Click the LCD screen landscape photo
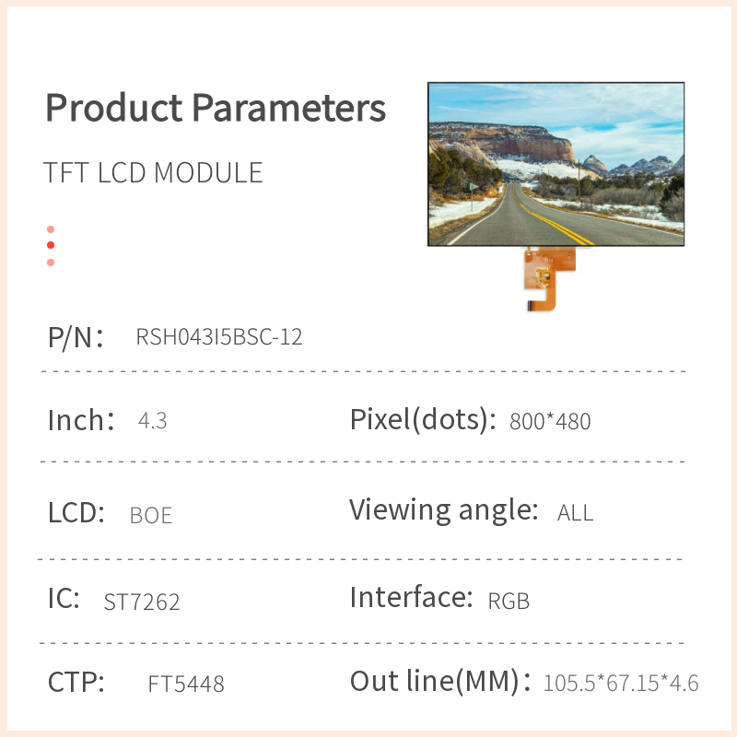The image size is (737, 737). click(x=556, y=164)
